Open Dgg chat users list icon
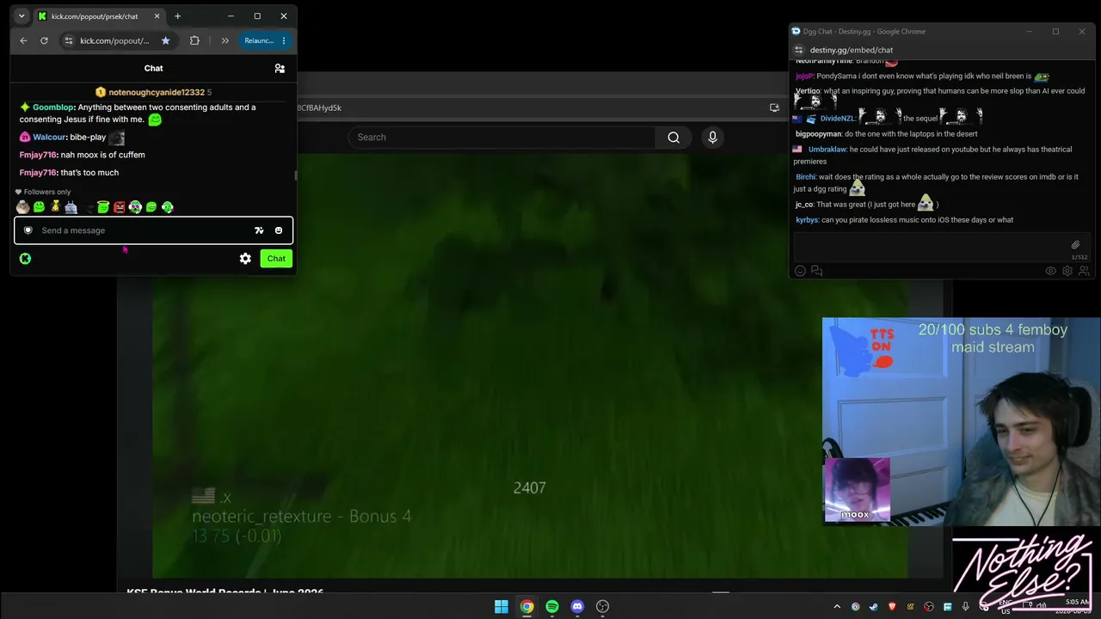1101x619 pixels. (1084, 271)
